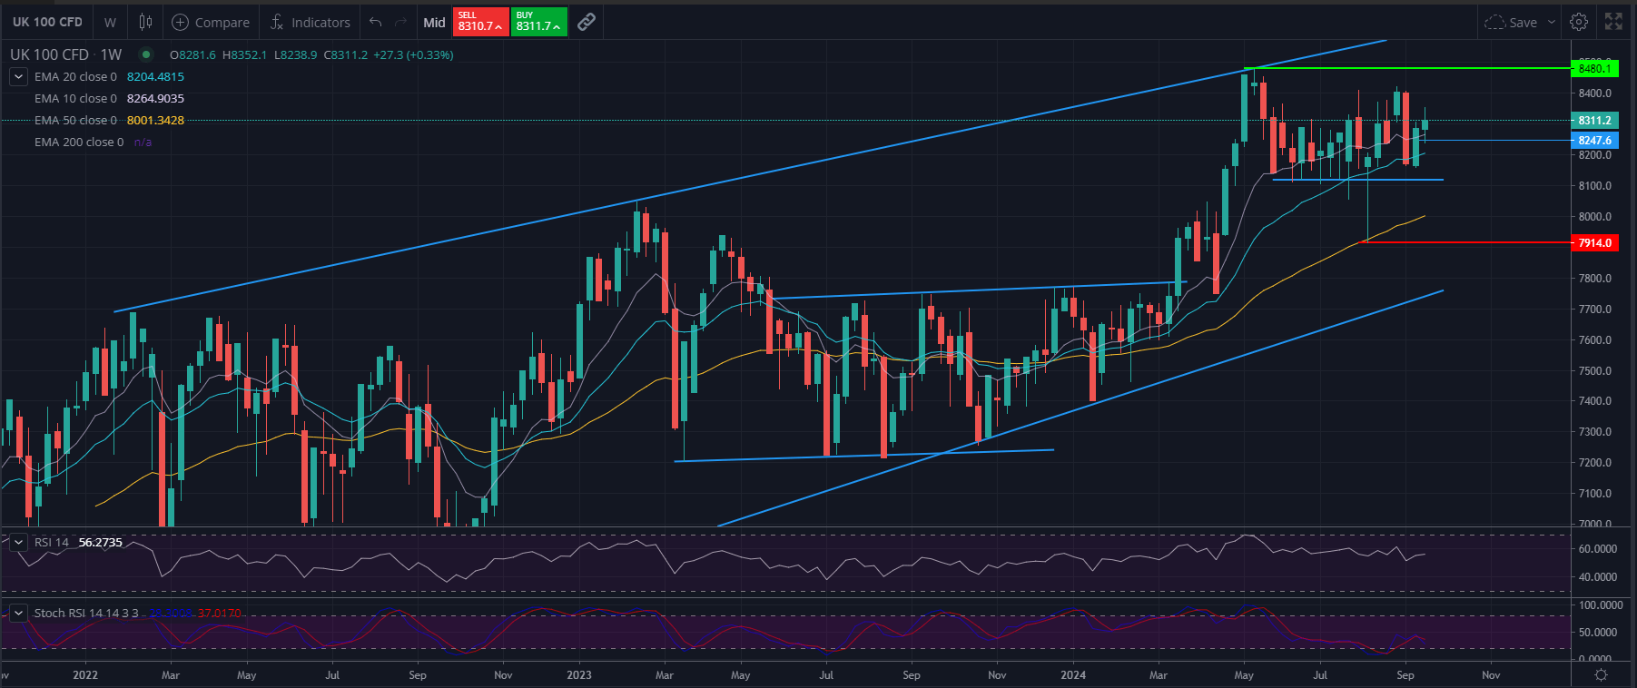1637x688 pixels.
Task: Open chart settings gear in top toolbar
Action: click(1579, 22)
